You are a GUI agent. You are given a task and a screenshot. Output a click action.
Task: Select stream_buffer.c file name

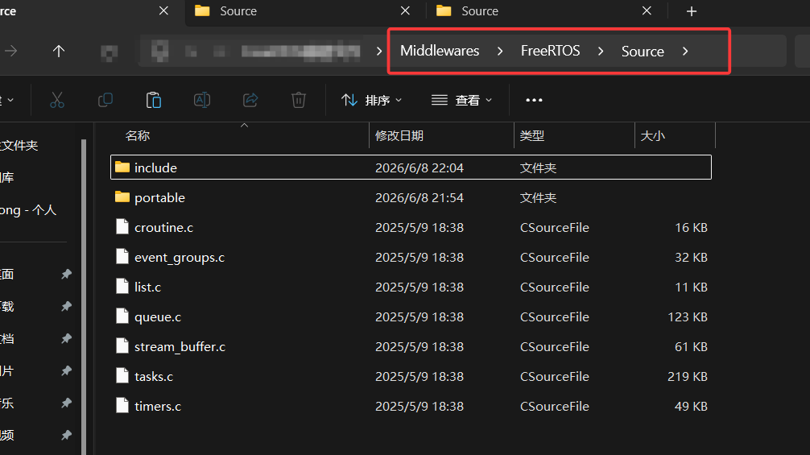180,346
